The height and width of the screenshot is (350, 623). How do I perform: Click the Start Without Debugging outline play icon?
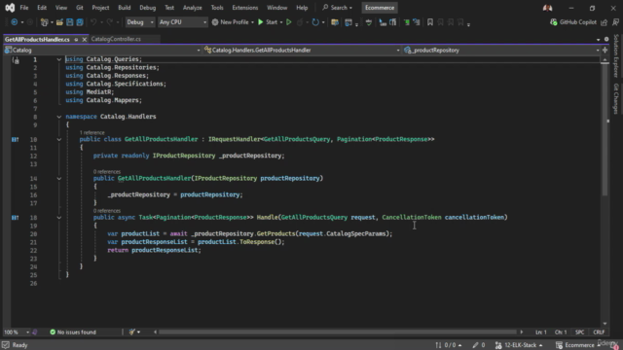[289, 22]
